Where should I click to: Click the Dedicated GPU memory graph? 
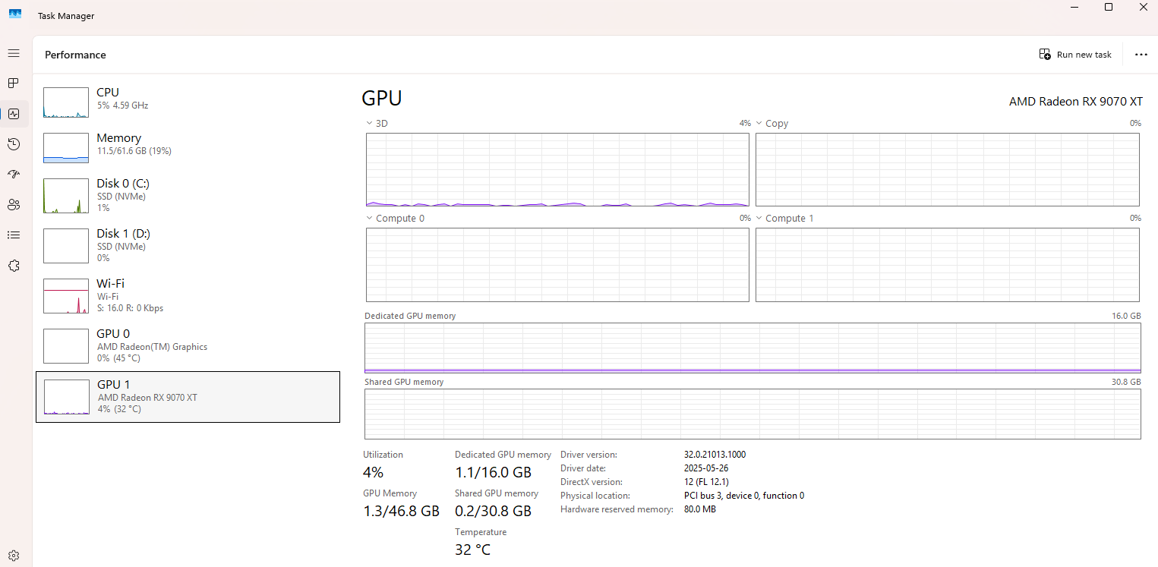coord(753,348)
